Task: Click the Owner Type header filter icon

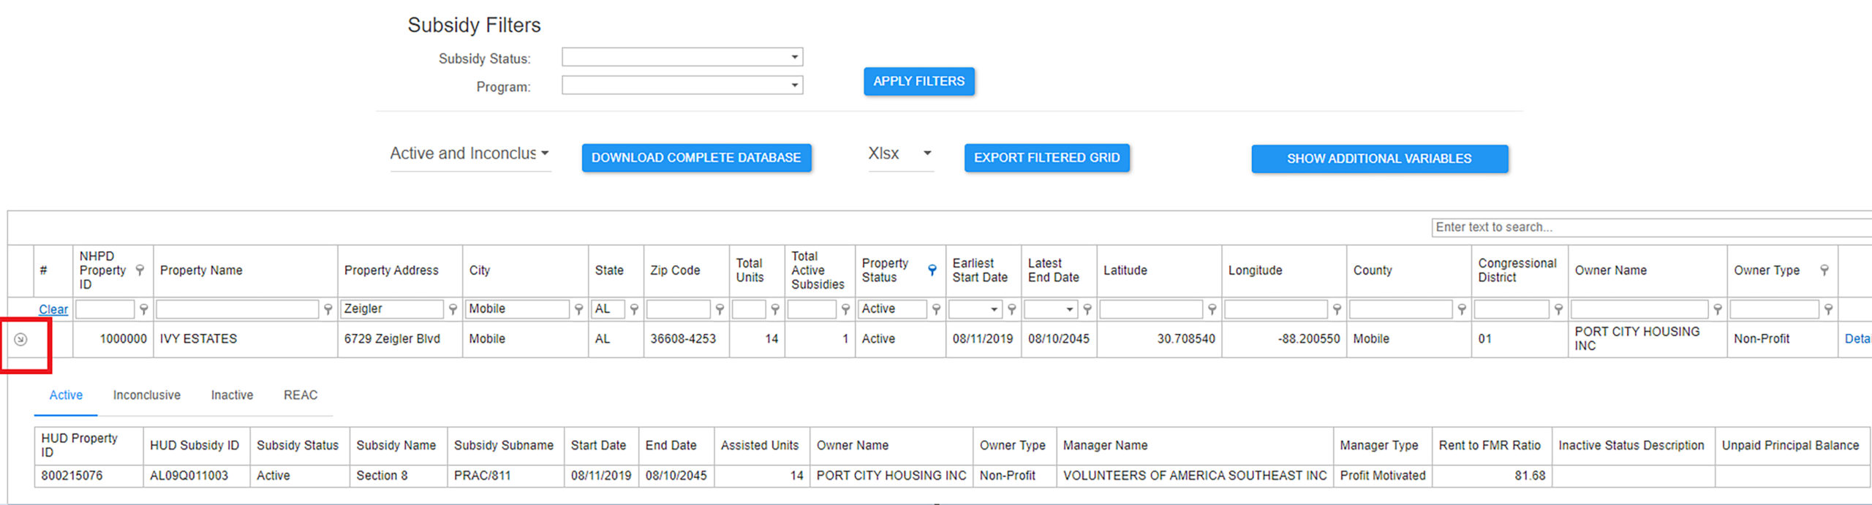Action: tap(1824, 270)
